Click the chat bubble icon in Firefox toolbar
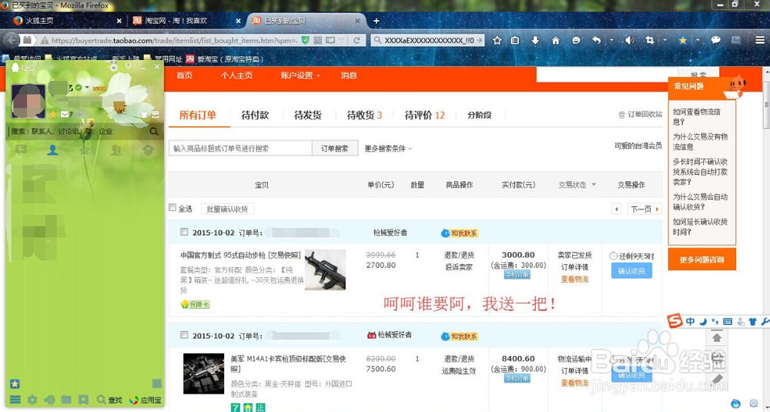This screenshot has width=770, height=412. pyautogui.click(x=716, y=40)
